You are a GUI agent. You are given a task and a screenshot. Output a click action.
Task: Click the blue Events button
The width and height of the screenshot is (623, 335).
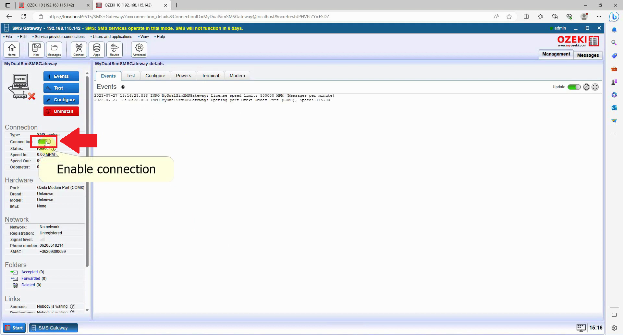(61, 76)
